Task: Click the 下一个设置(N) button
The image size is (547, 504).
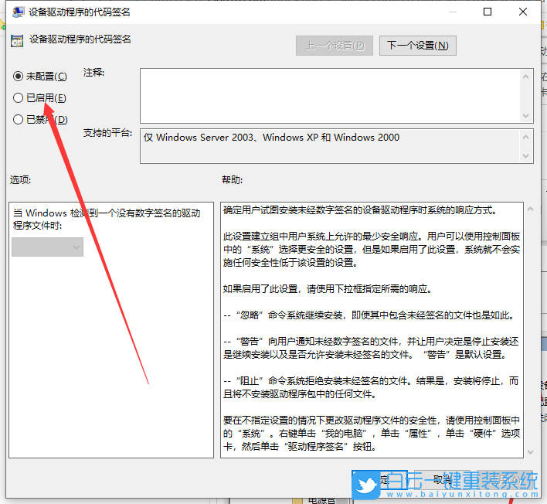Action: pos(417,46)
